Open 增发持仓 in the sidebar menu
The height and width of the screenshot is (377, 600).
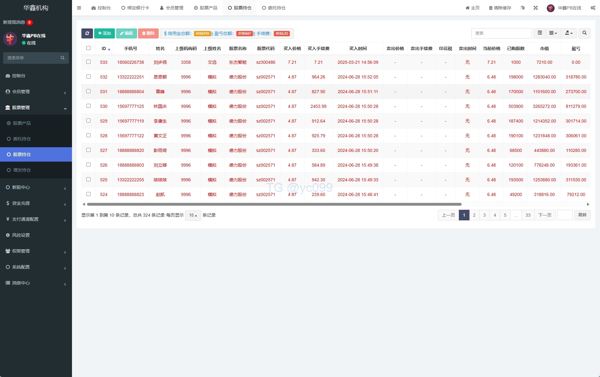point(22,170)
